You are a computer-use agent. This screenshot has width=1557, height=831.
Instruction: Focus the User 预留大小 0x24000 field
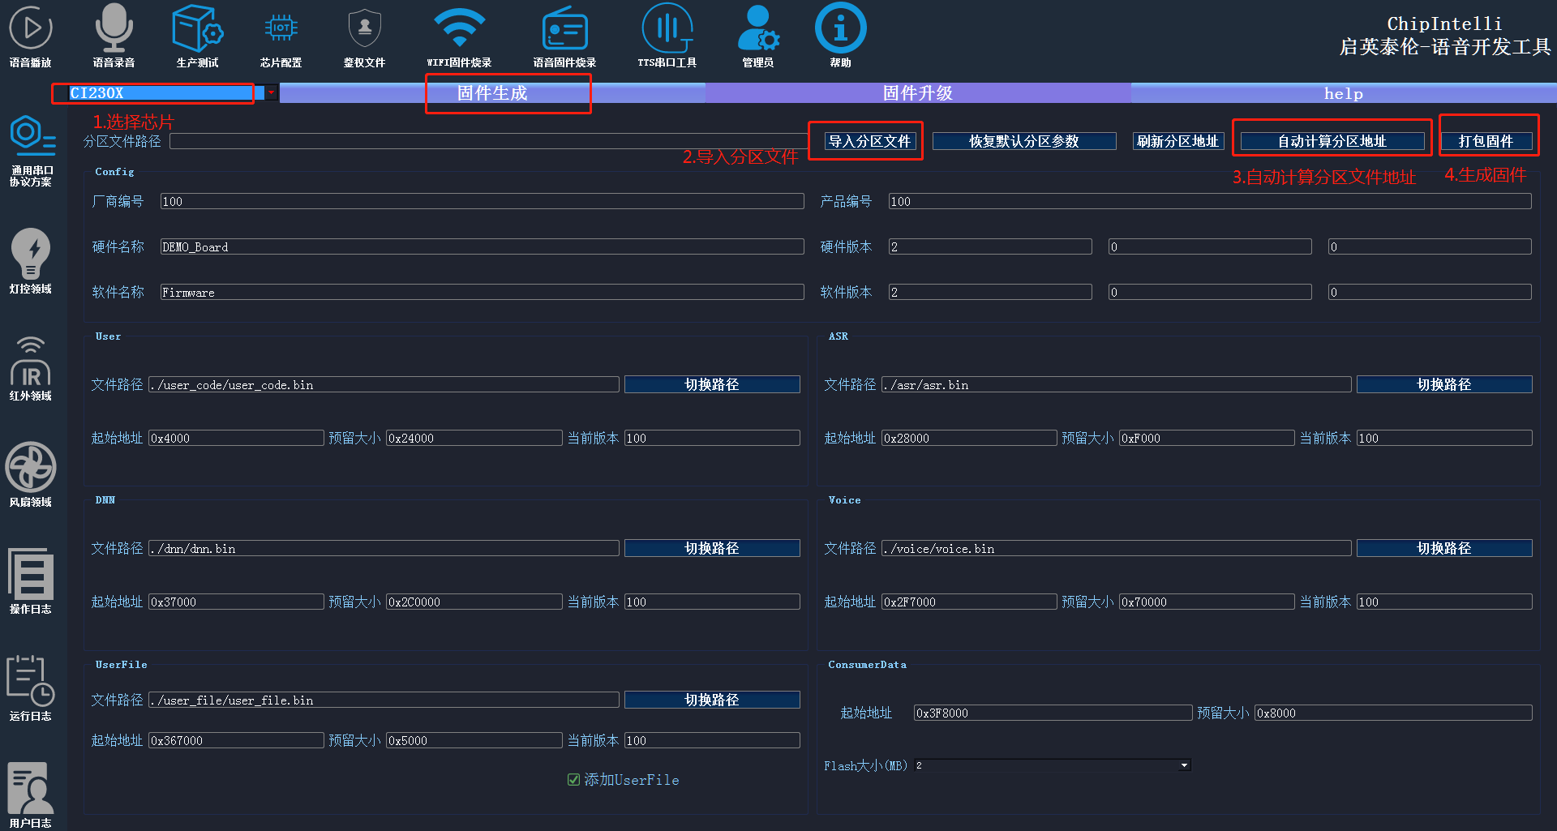coord(474,438)
